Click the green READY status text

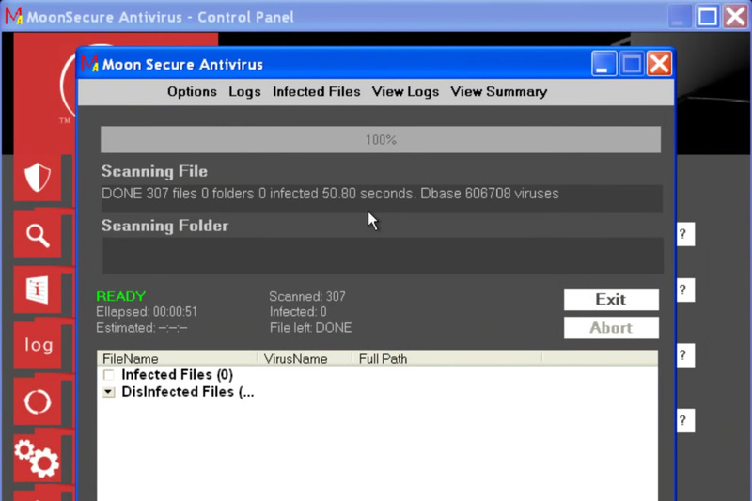(x=121, y=296)
